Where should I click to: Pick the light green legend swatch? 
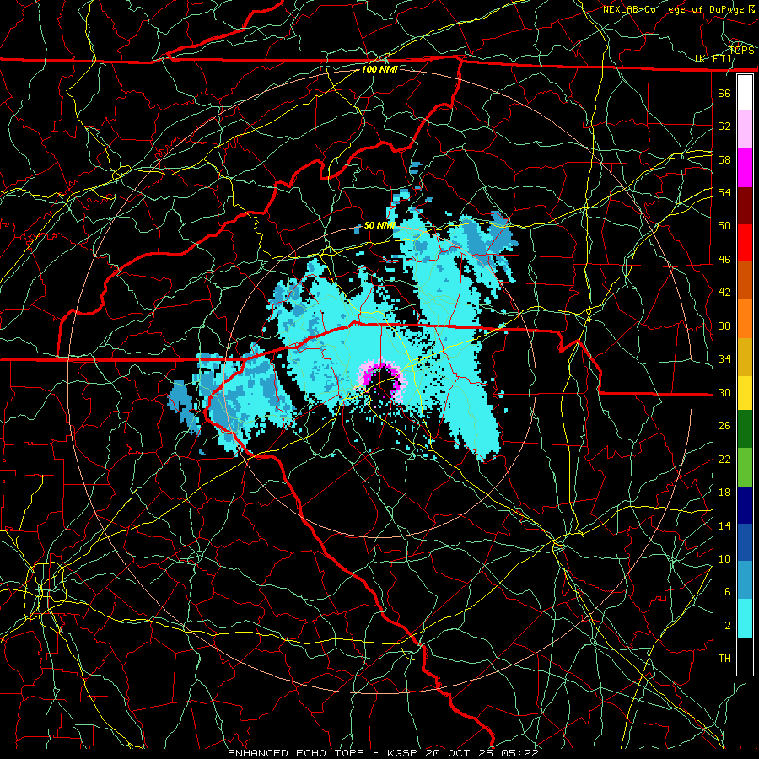[745, 467]
